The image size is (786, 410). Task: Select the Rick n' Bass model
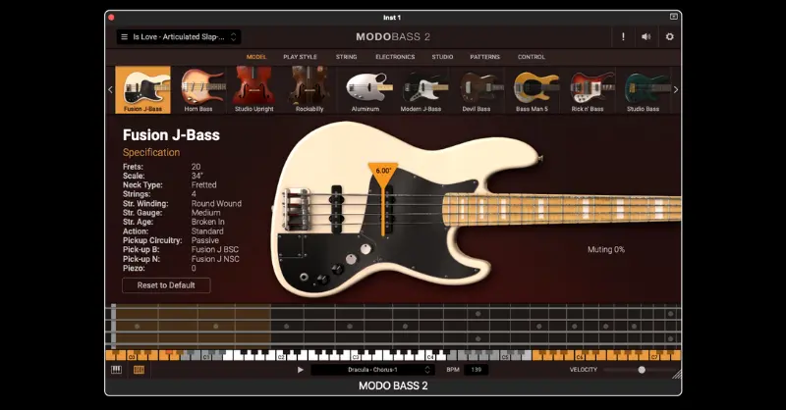click(588, 89)
